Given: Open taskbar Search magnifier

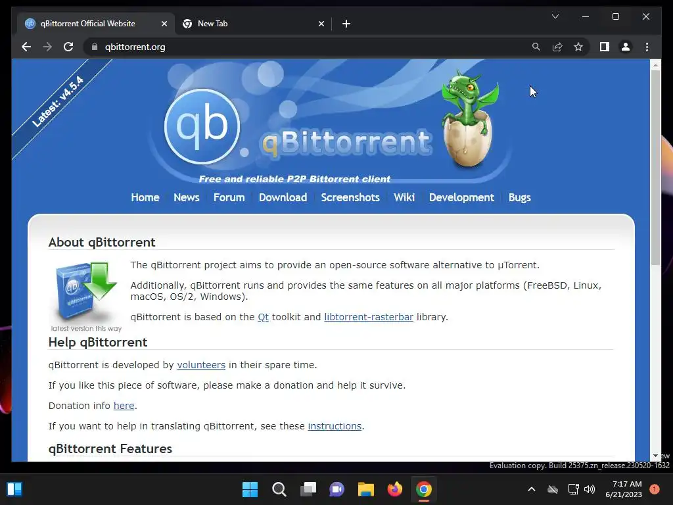Looking at the screenshot, I should pyautogui.click(x=279, y=489).
